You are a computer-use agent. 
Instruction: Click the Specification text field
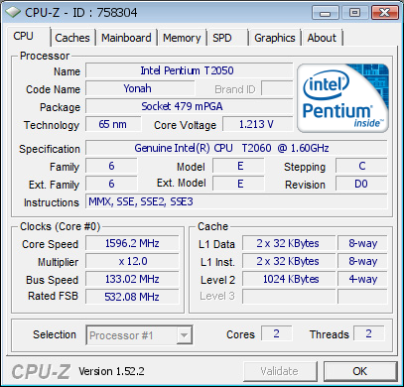click(236, 148)
